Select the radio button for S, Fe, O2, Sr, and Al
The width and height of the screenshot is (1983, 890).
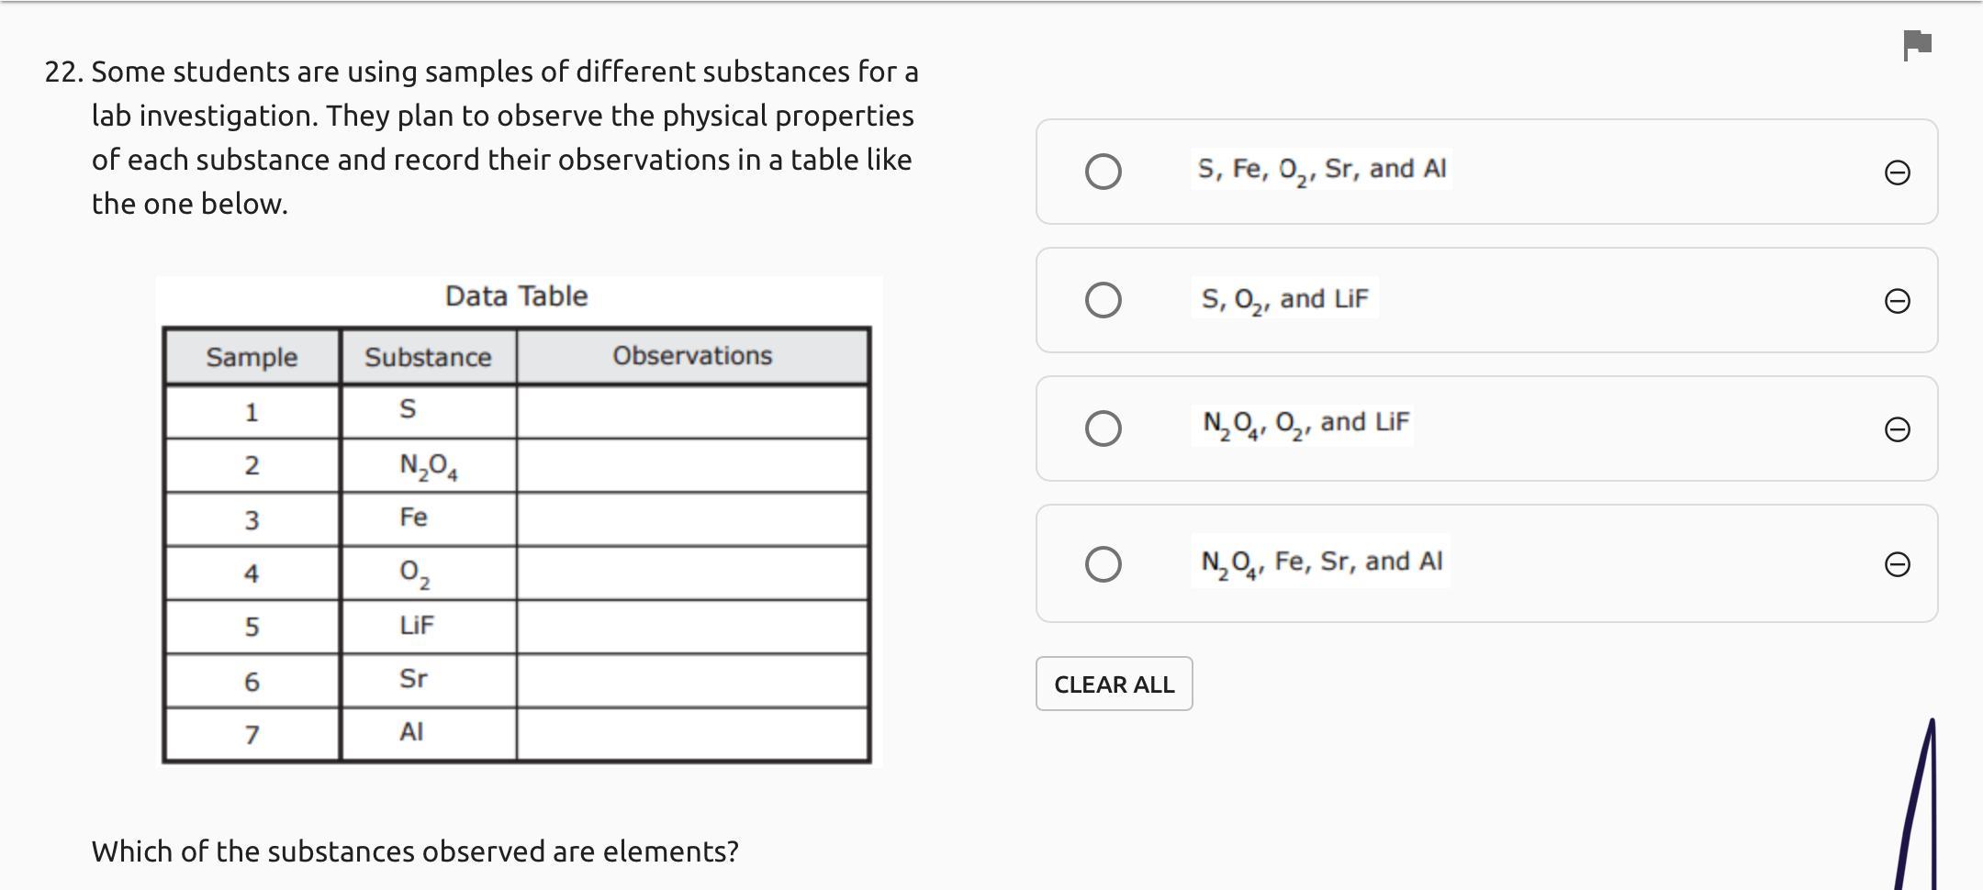1103,172
